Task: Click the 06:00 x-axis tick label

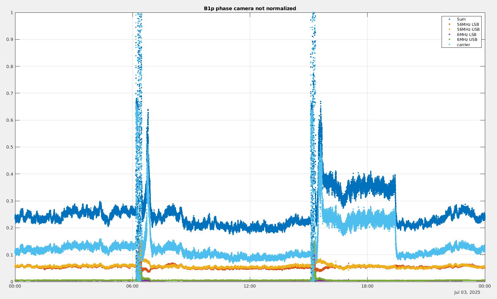Action: pos(132,286)
